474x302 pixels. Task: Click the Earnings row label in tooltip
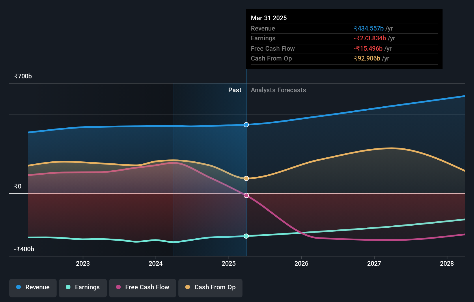(x=263, y=38)
